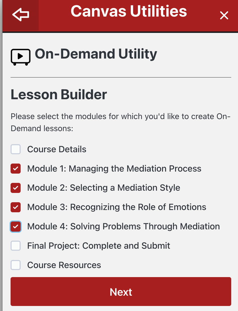Click Module 1: Managing the Mediation Process label
The height and width of the screenshot is (311, 238).
(114, 169)
